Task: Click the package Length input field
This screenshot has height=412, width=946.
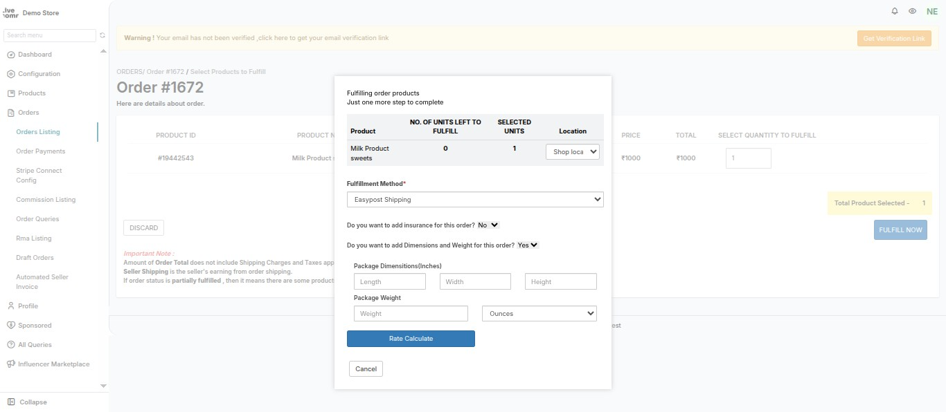Action: coord(390,281)
